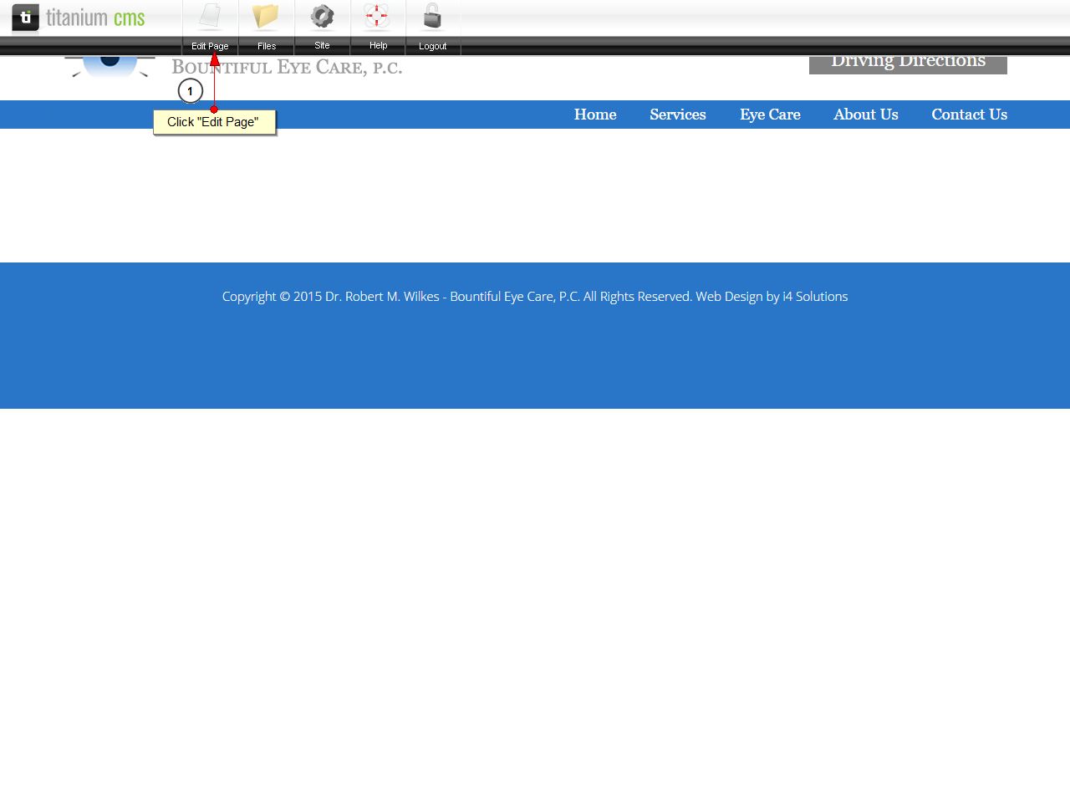
Task: Open the Files folder icon
Action: pos(266,18)
